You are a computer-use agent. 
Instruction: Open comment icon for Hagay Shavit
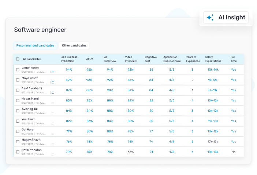[x=53, y=144]
